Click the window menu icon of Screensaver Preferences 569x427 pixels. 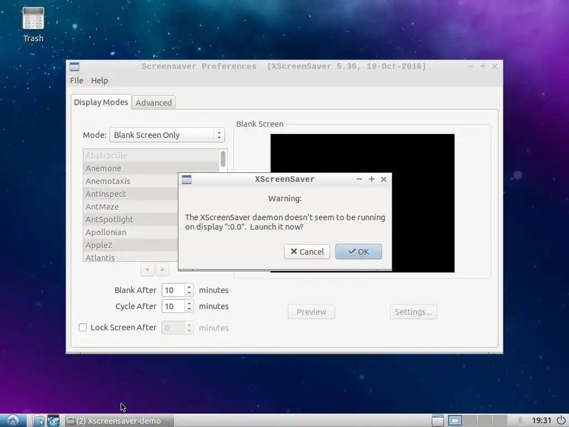click(x=74, y=67)
